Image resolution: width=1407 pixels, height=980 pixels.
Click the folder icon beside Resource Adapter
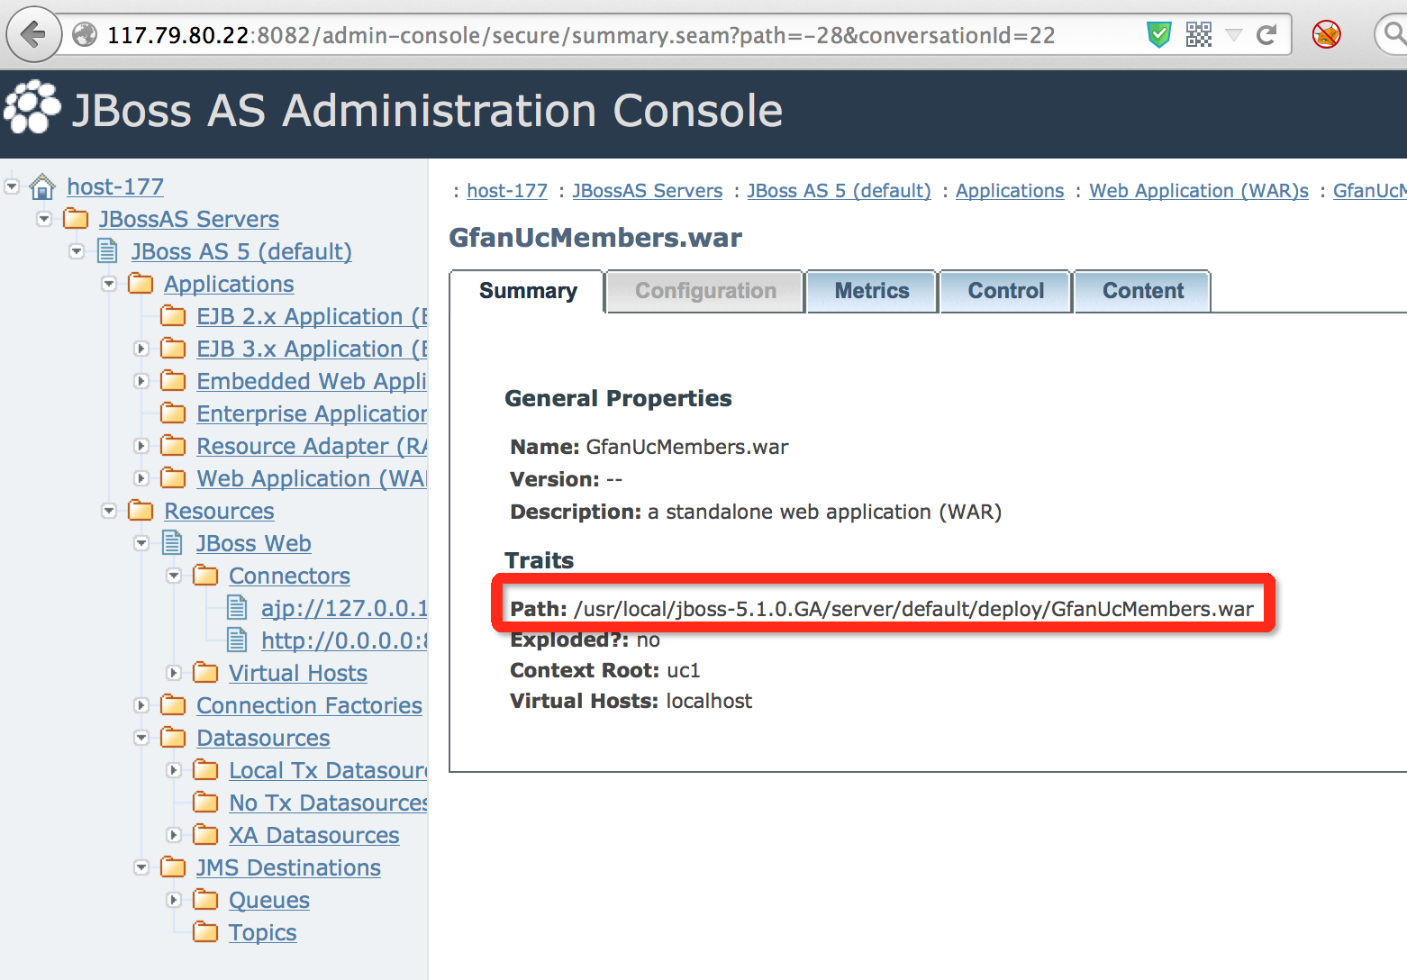pyautogui.click(x=173, y=446)
